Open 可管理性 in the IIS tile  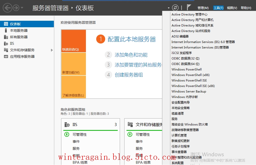click(x=80, y=134)
